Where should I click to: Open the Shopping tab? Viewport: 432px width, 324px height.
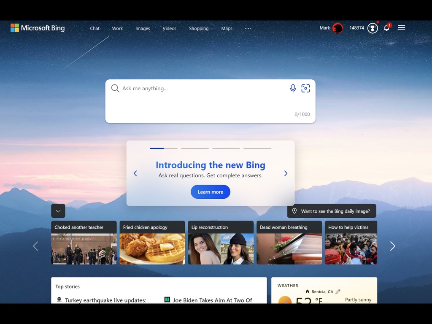click(199, 28)
